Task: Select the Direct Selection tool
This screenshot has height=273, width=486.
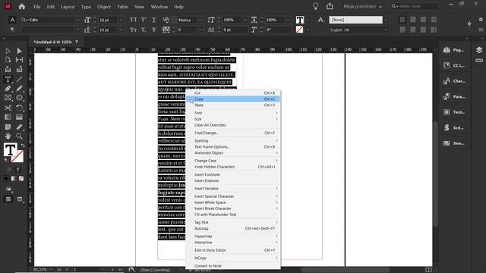Action: (x=19, y=51)
